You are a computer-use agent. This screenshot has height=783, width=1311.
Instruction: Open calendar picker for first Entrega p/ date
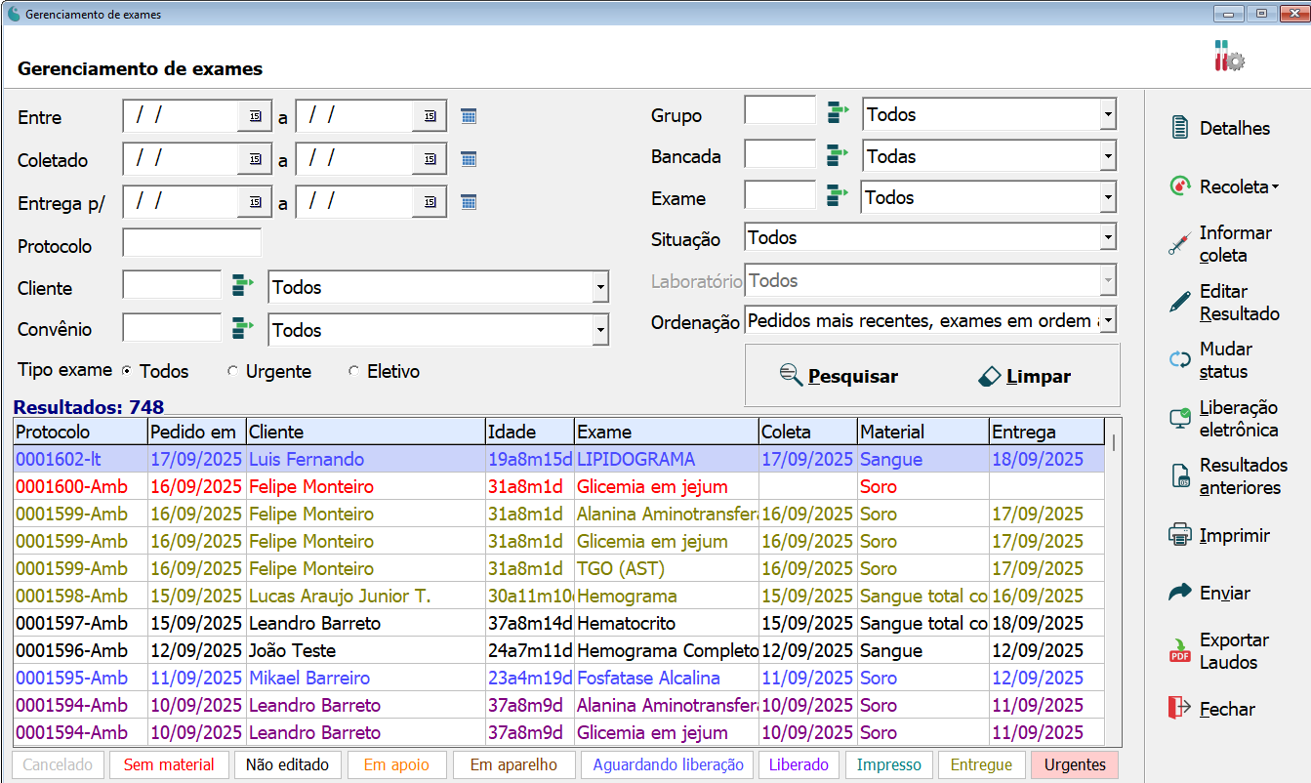pyautogui.click(x=255, y=202)
